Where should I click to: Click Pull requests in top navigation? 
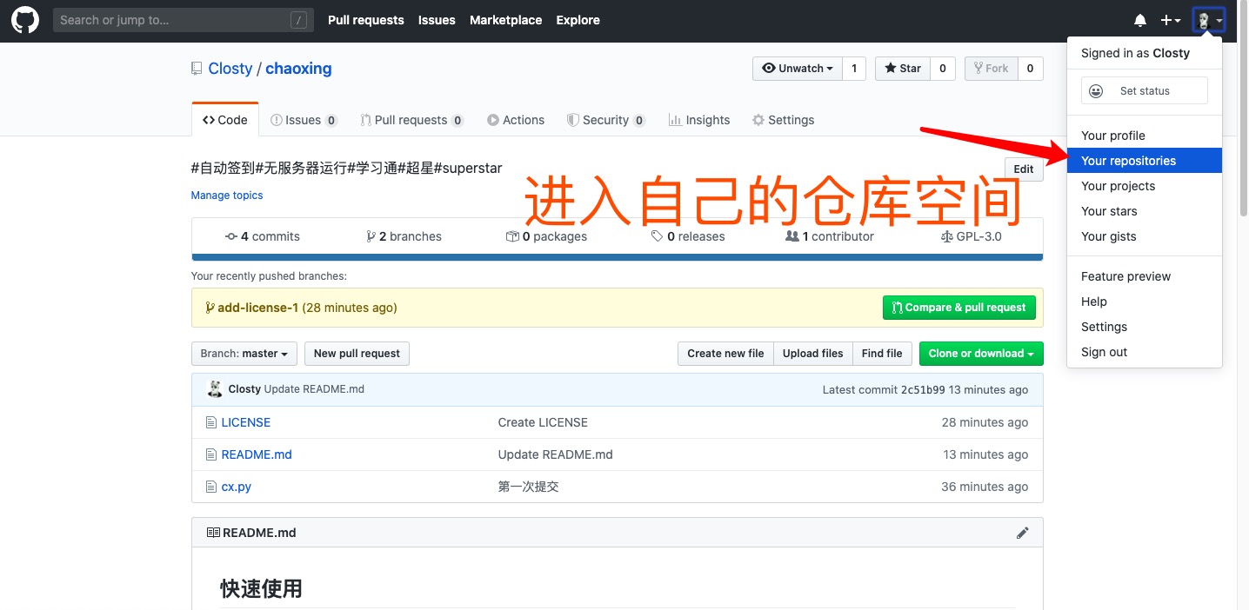point(366,20)
